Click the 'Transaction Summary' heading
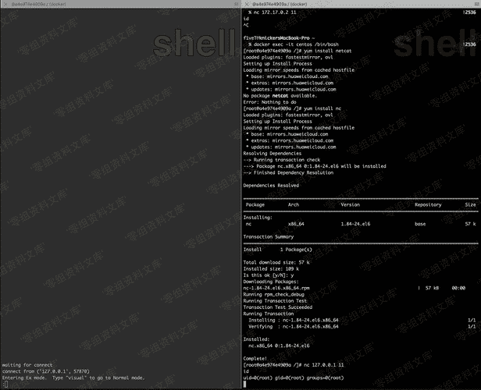Image resolution: width=481 pixels, height=390 pixels. 269,236
